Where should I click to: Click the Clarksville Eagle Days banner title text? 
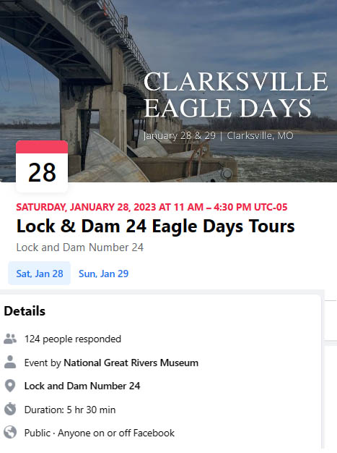click(x=236, y=95)
